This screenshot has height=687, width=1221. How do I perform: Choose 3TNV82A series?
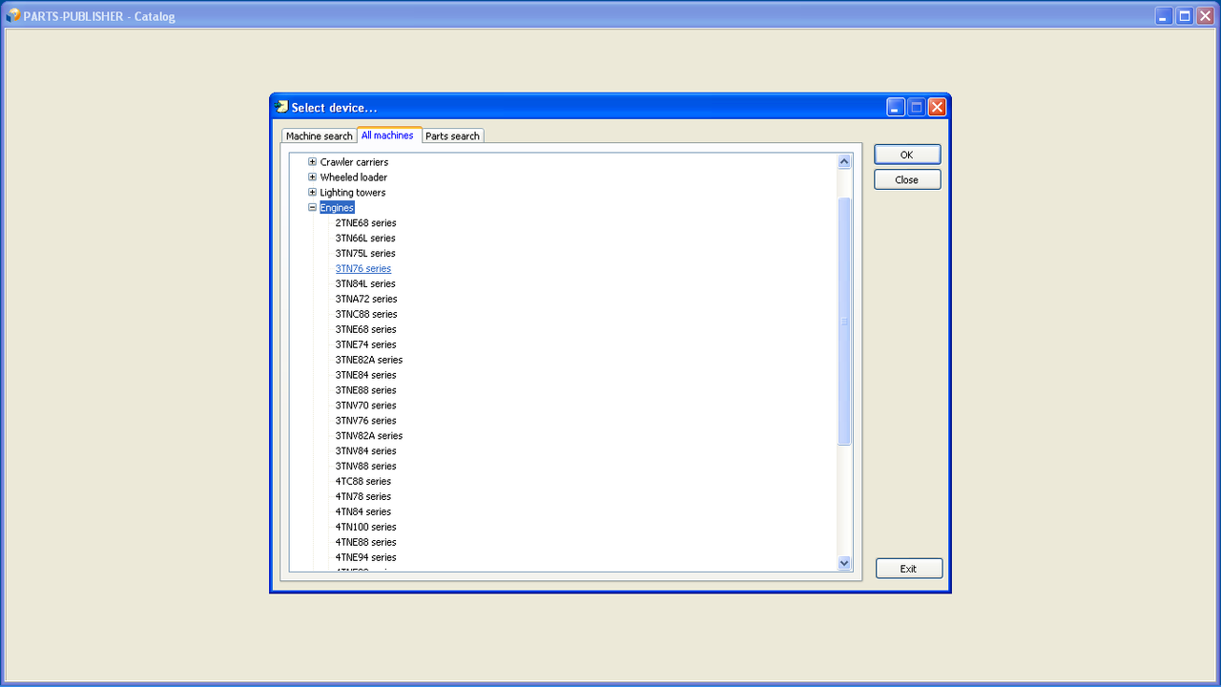[369, 437]
